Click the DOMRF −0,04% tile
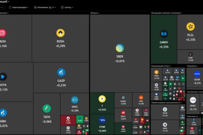This screenshot has height=135, width=203. point(123,100)
